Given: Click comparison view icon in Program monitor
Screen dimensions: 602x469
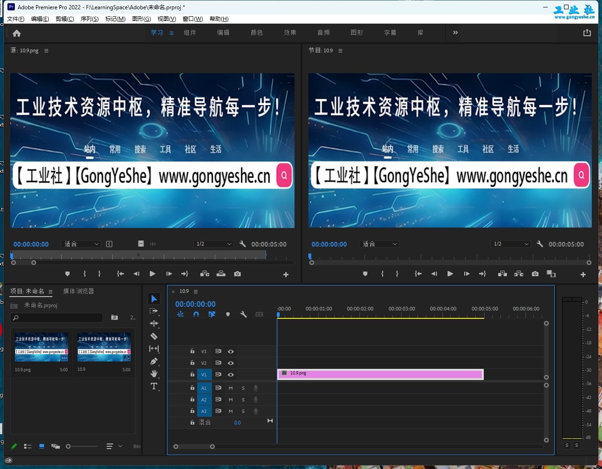Looking at the screenshot, I should [551, 274].
